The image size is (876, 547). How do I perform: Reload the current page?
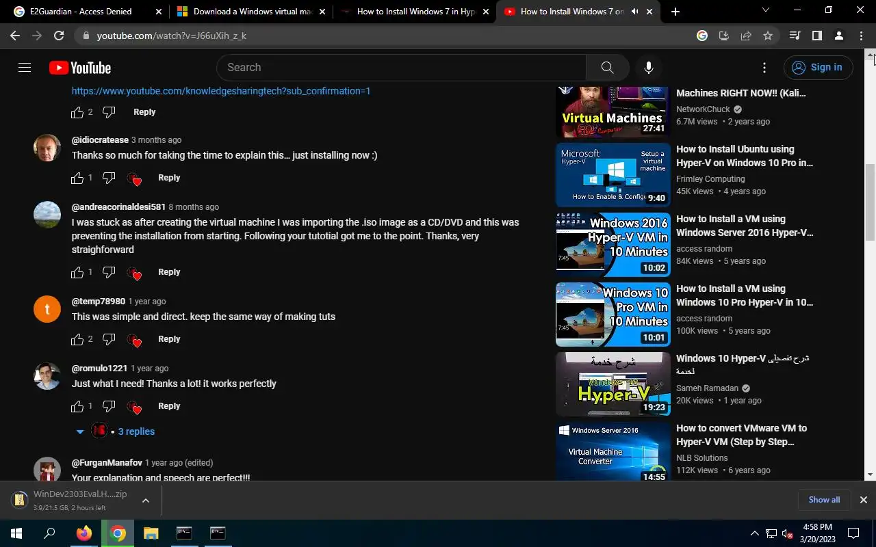pos(59,36)
